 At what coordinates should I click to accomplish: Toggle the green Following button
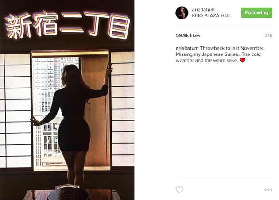coord(256,12)
